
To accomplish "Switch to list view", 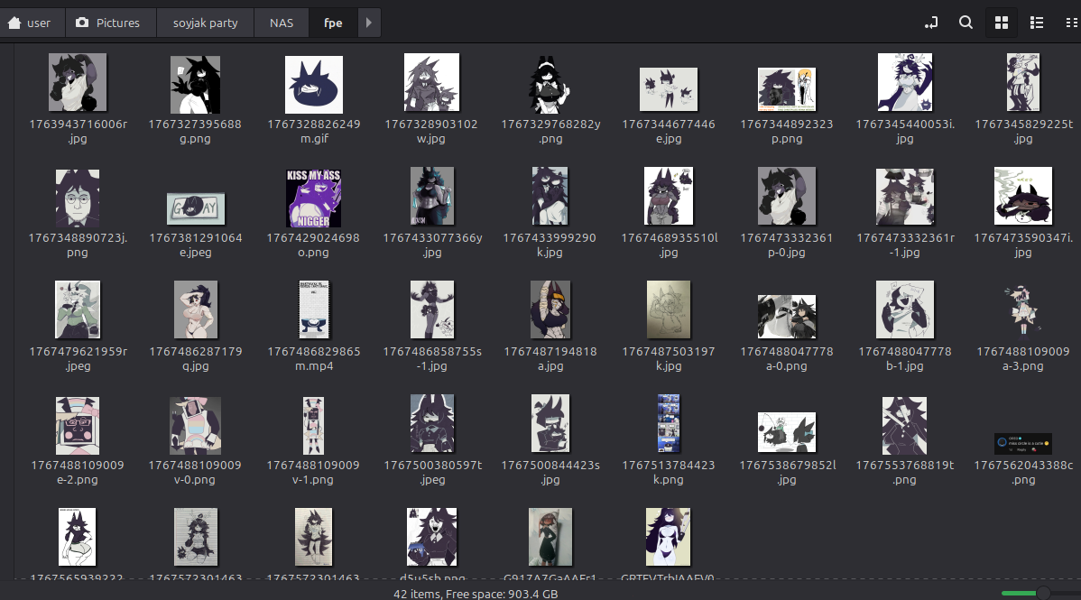I will 1037,23.
